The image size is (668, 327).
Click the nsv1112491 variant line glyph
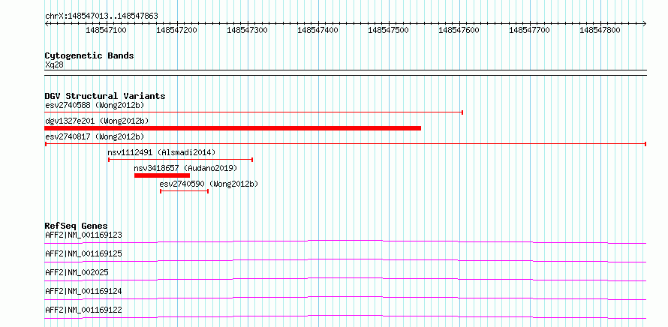tap(181, 160)
